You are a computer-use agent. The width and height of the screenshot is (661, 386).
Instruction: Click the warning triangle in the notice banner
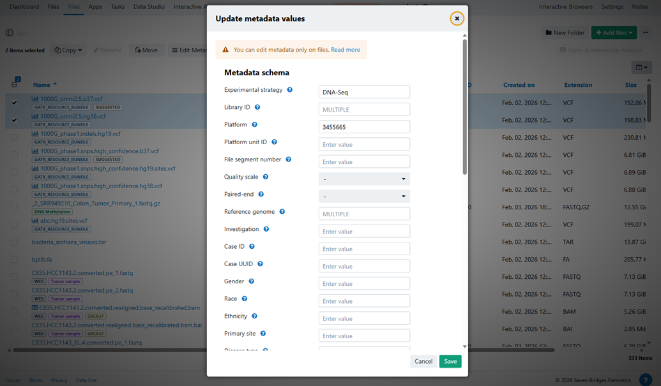[x=225, y=49]
